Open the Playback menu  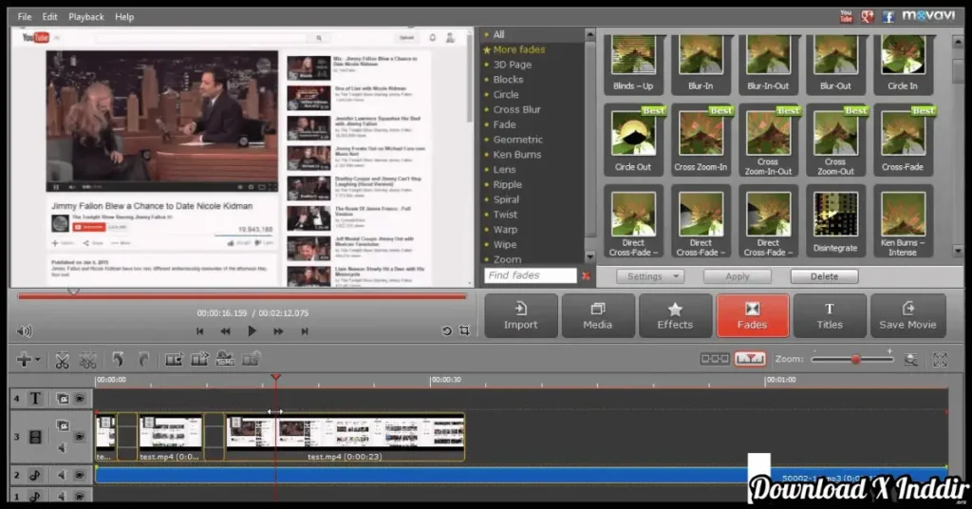(x=86, y=17)
